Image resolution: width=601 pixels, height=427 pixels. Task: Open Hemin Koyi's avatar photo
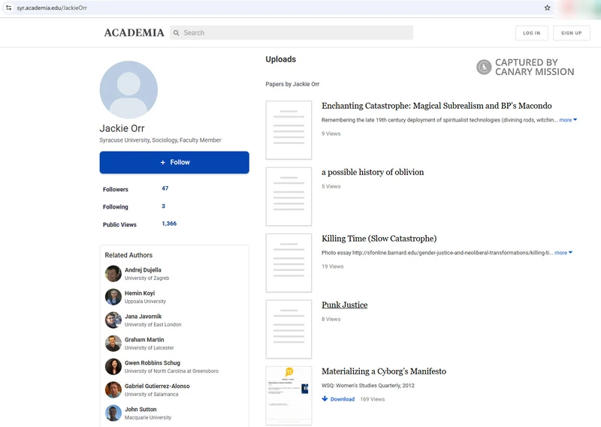113,296
